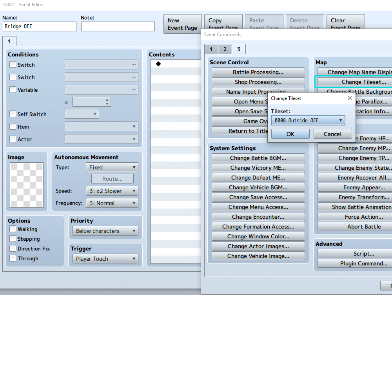Switch to tab 2 of Event Commands

coord(225,49)
